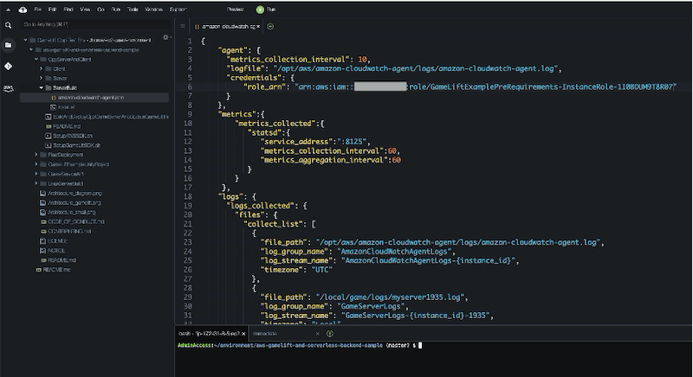
Task: Click the "statsd" key on line 11
Action: 266,132
